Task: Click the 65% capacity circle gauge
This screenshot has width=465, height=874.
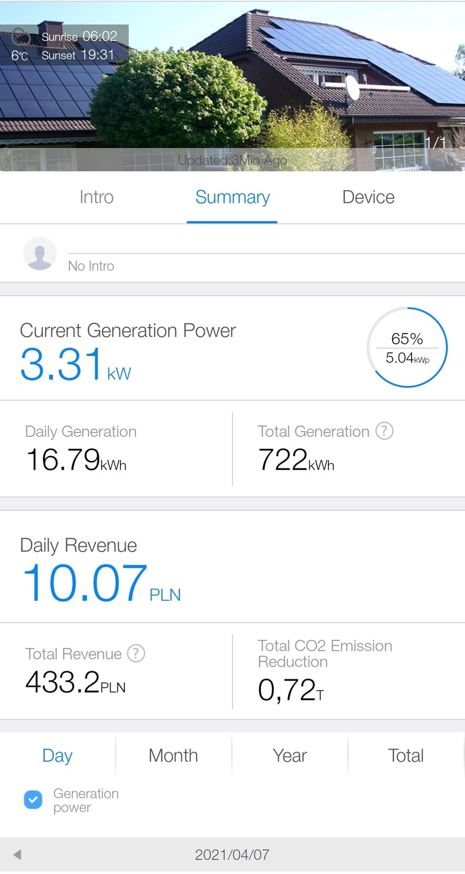Action: tap(407, 348)
